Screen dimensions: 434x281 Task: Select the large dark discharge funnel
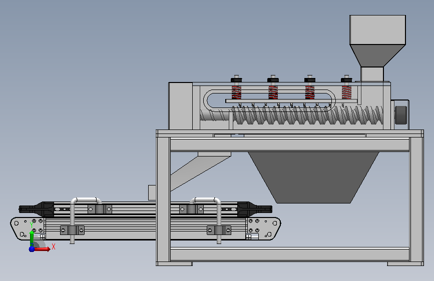point(313,177)
